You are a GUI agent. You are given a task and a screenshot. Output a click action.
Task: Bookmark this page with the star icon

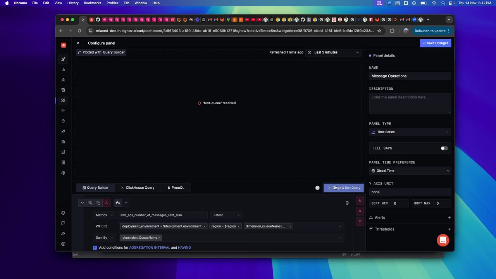pyautogui.click(x=379, y=31)
